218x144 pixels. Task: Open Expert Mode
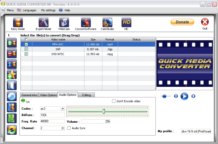point(44,22)
